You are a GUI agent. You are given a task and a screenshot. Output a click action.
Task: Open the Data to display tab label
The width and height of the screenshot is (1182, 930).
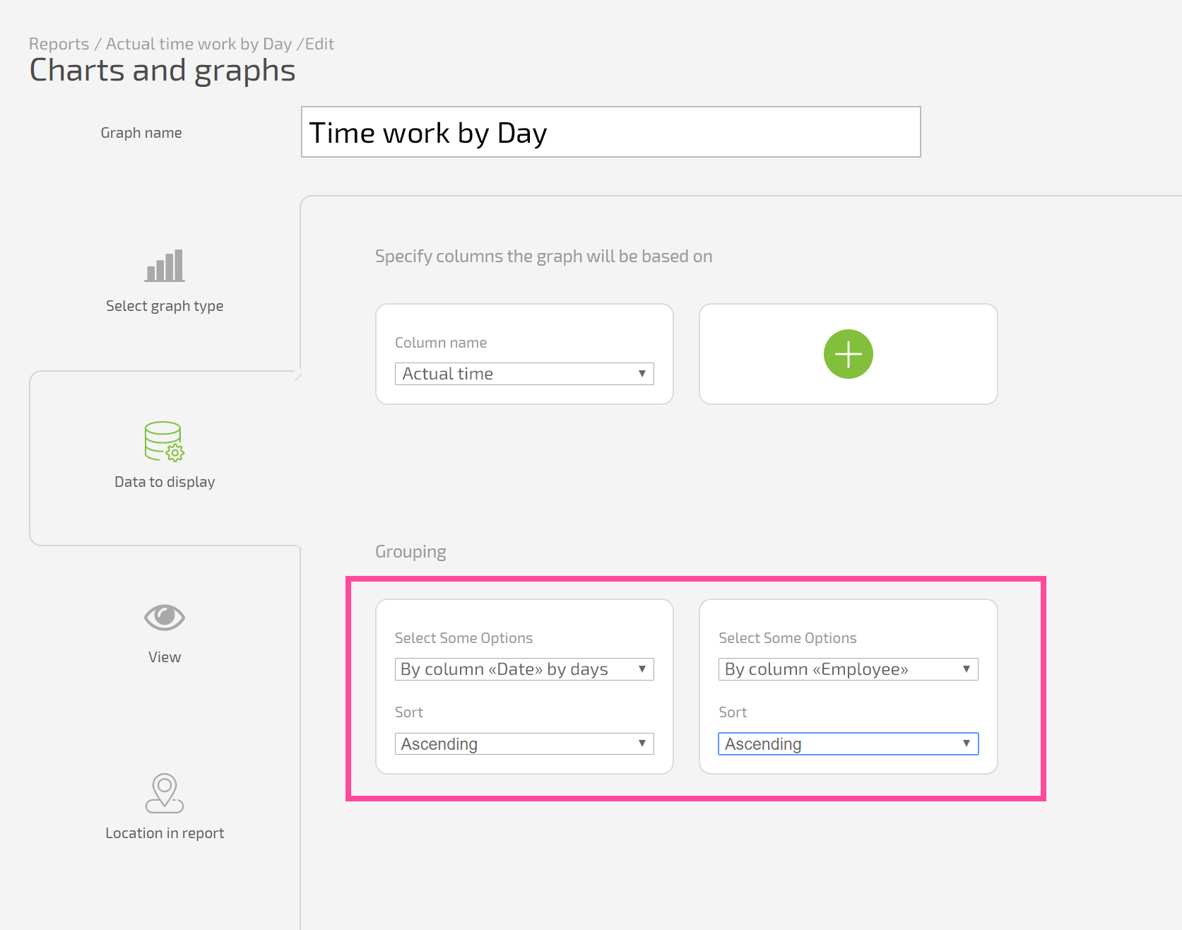tap(165, 482)
